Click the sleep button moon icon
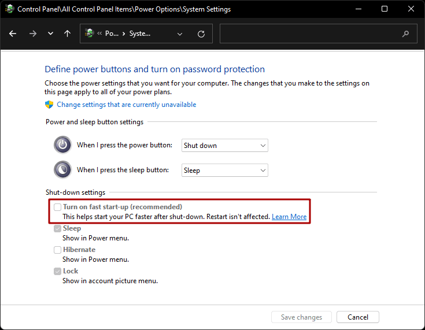Screen dimensions: 425x330 point(62,170)
